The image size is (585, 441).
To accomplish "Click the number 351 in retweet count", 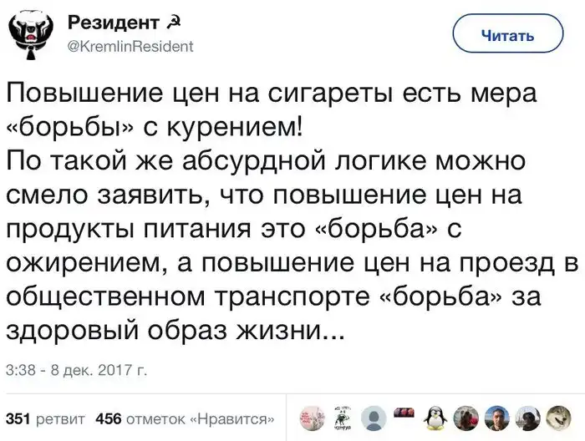I will (x=18, y=418).
